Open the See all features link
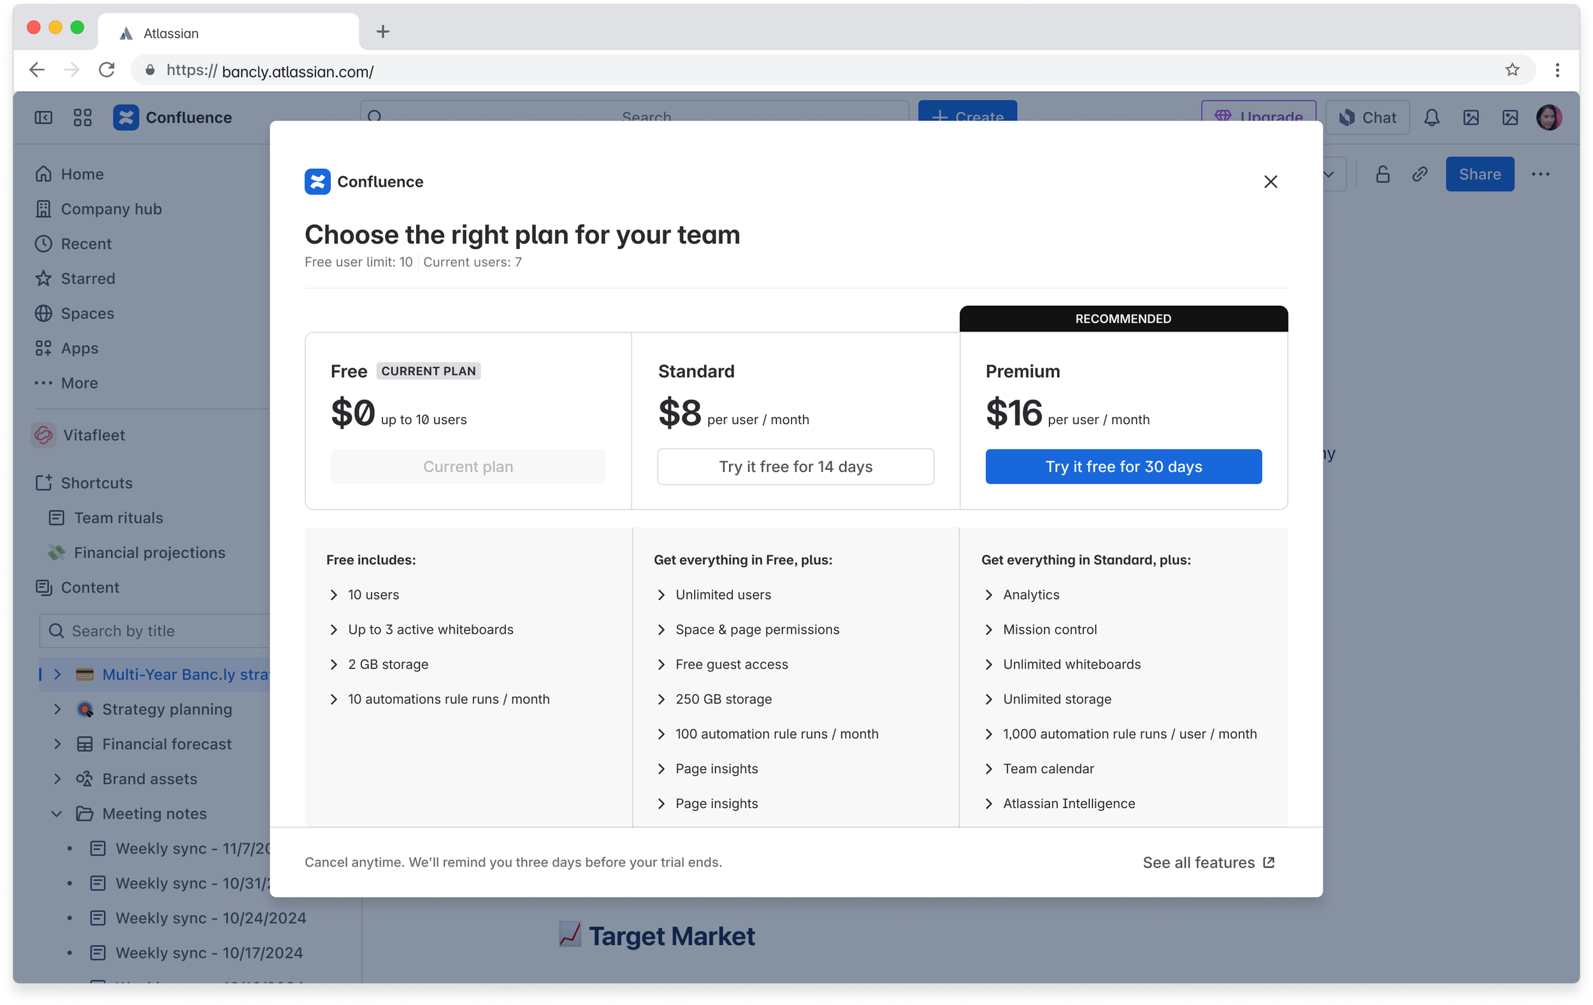 coord(1208,863)
